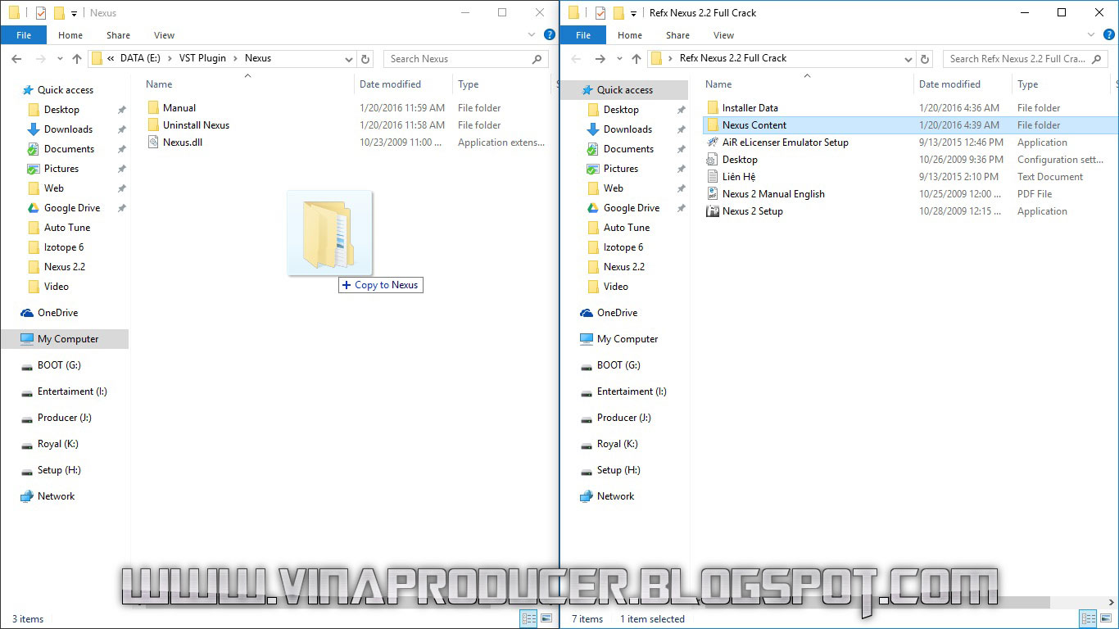Switch Nexus window to details view
Viewport: 1119px width, 629px height.
click(529, 619)
